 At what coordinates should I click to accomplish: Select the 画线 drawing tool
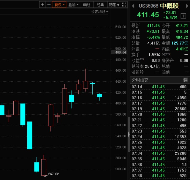[x=86, y=4]
